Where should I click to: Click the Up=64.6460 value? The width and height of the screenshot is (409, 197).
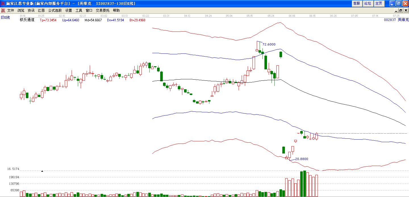71,20
